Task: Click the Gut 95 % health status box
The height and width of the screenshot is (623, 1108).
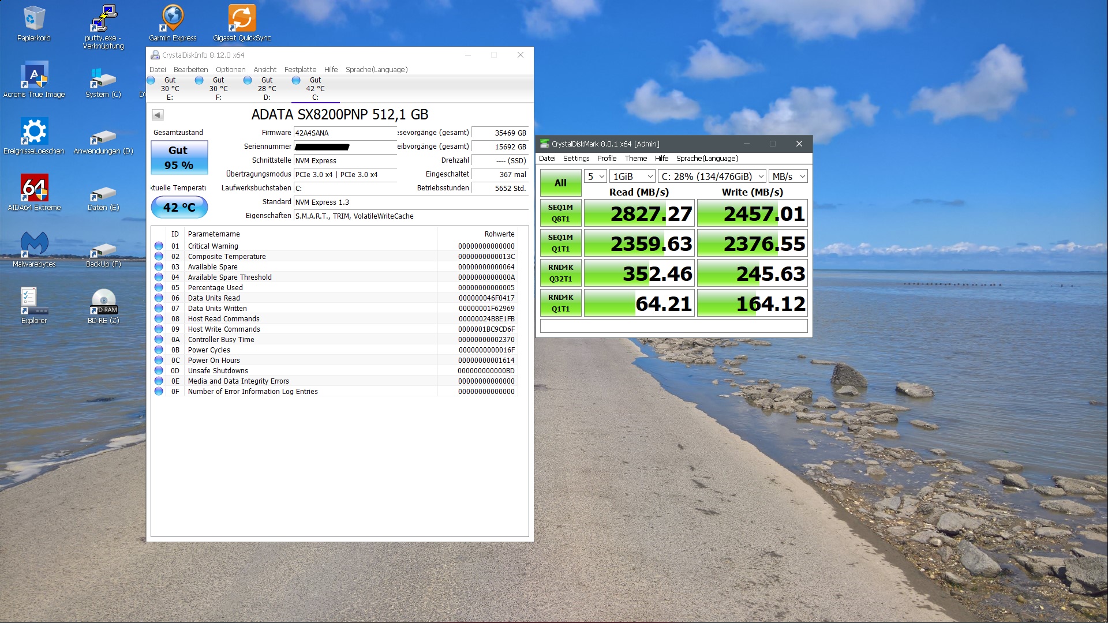Action: coord(179,157)
